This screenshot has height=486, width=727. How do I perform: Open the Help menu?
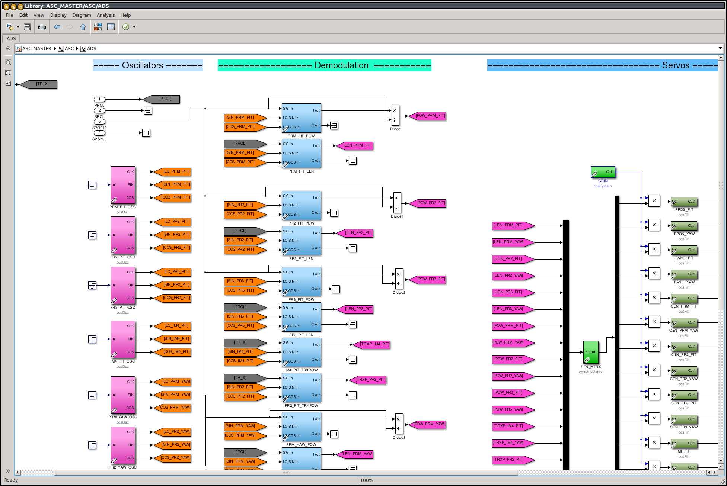[125, 15]
